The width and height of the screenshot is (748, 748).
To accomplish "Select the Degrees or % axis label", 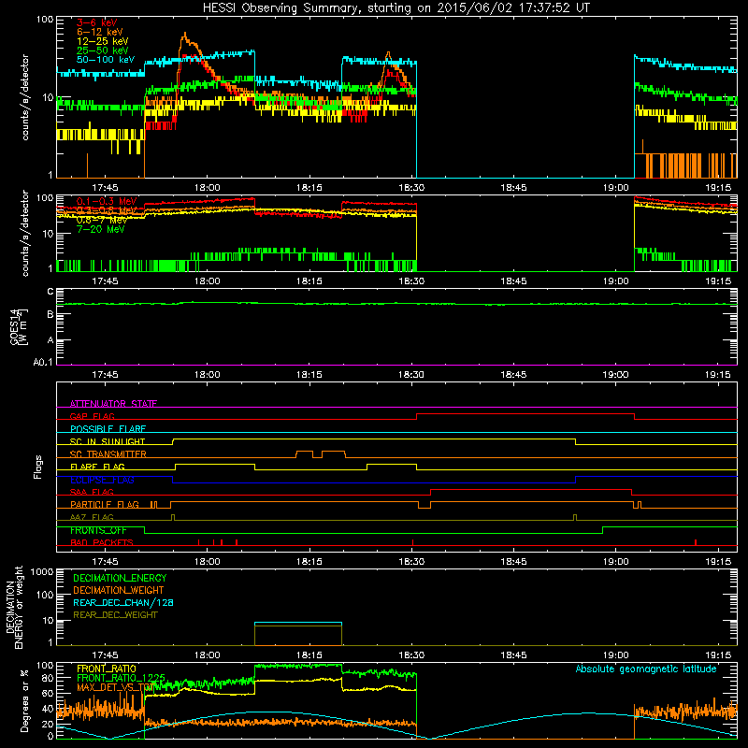I will pyautogui.click(x=24, y=701).
